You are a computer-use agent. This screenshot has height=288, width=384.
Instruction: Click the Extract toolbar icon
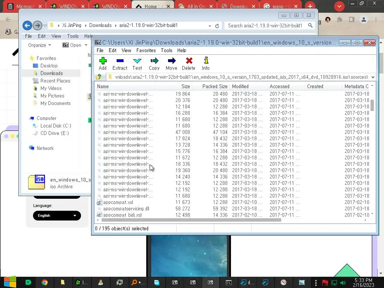(120, 63)
